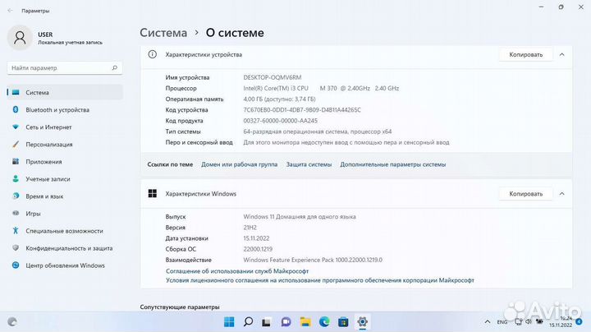
Task: Launch Microsoft Edge from the taskbar
Action: tap(324, 322)
